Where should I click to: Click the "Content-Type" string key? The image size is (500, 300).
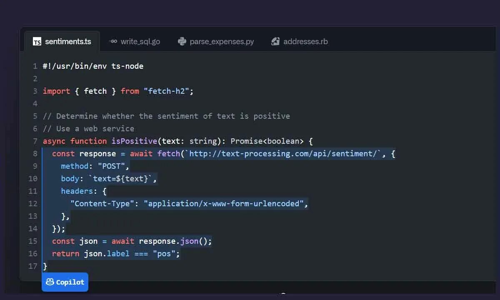point(102,204)
